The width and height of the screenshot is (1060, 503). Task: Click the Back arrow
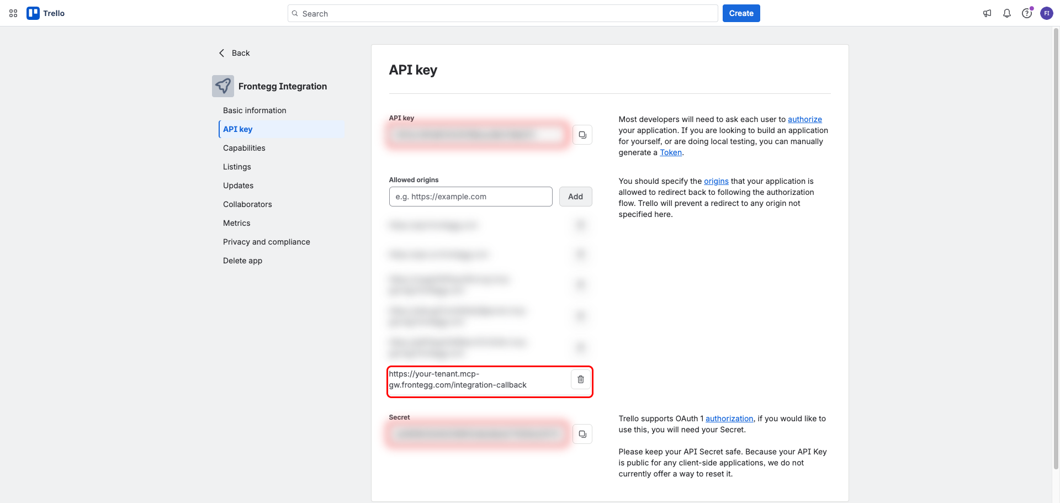(x=222, y=53)
